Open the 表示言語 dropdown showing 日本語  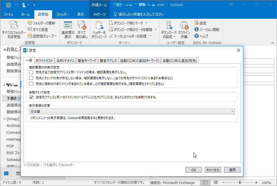pos(233,111)
